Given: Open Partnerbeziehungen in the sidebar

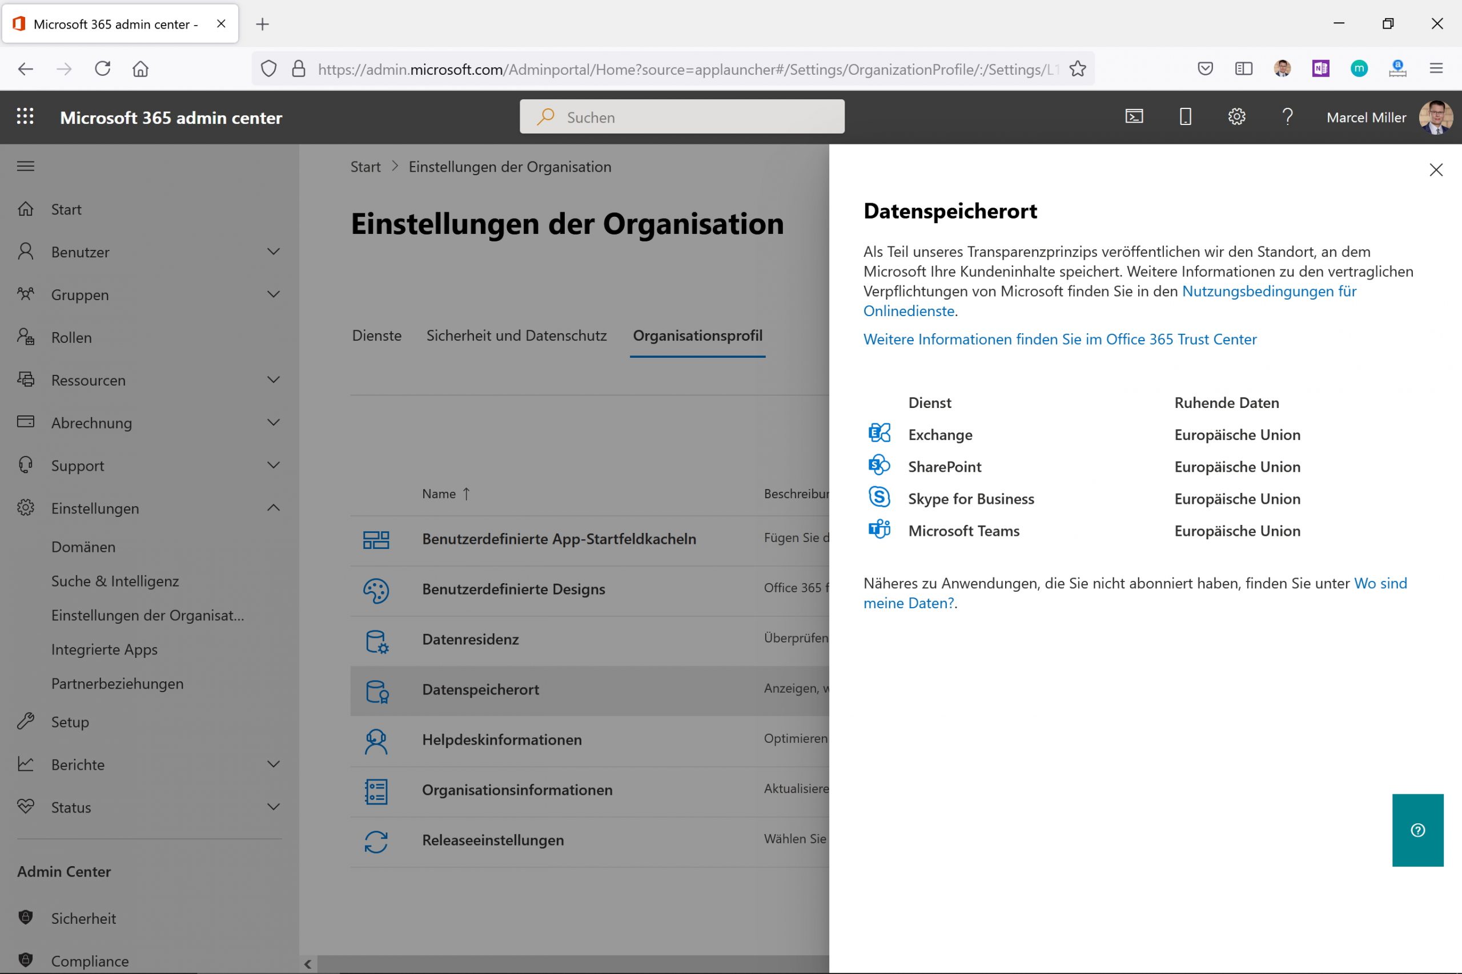Looking at the screenshot, I should coord(118,684).
